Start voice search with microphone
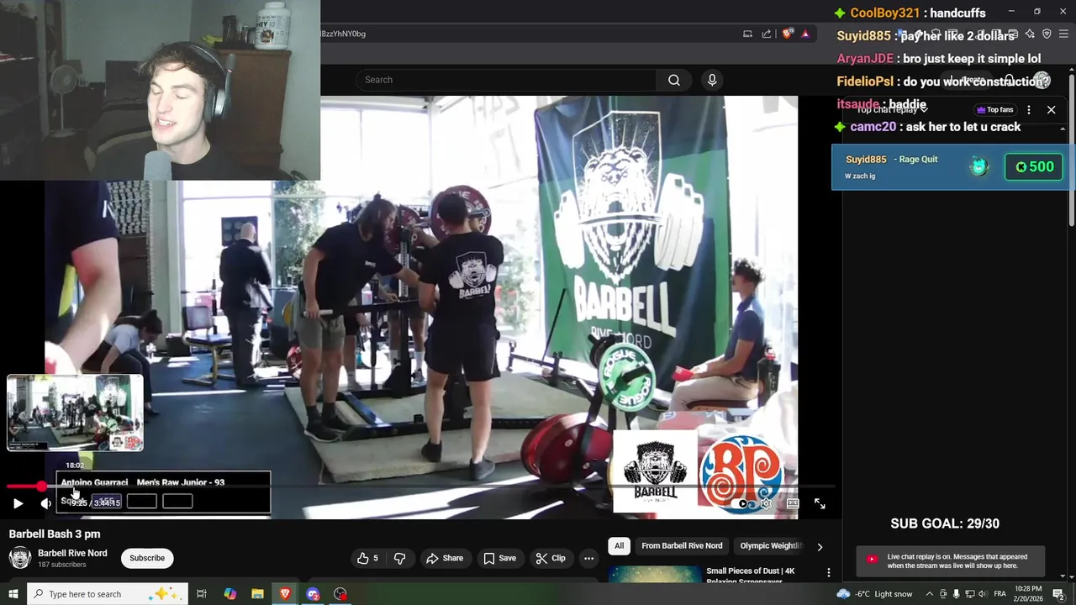This screenshot has height=605, width=1076. (712, 80)
